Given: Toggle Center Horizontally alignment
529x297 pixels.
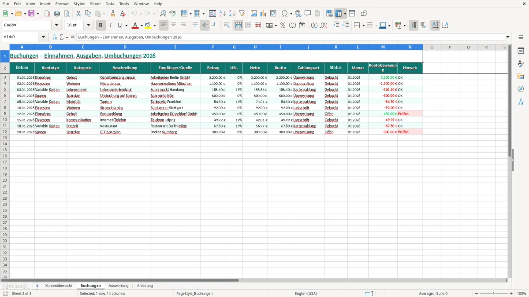Looking at the screenshot, I should coord(173,26).
